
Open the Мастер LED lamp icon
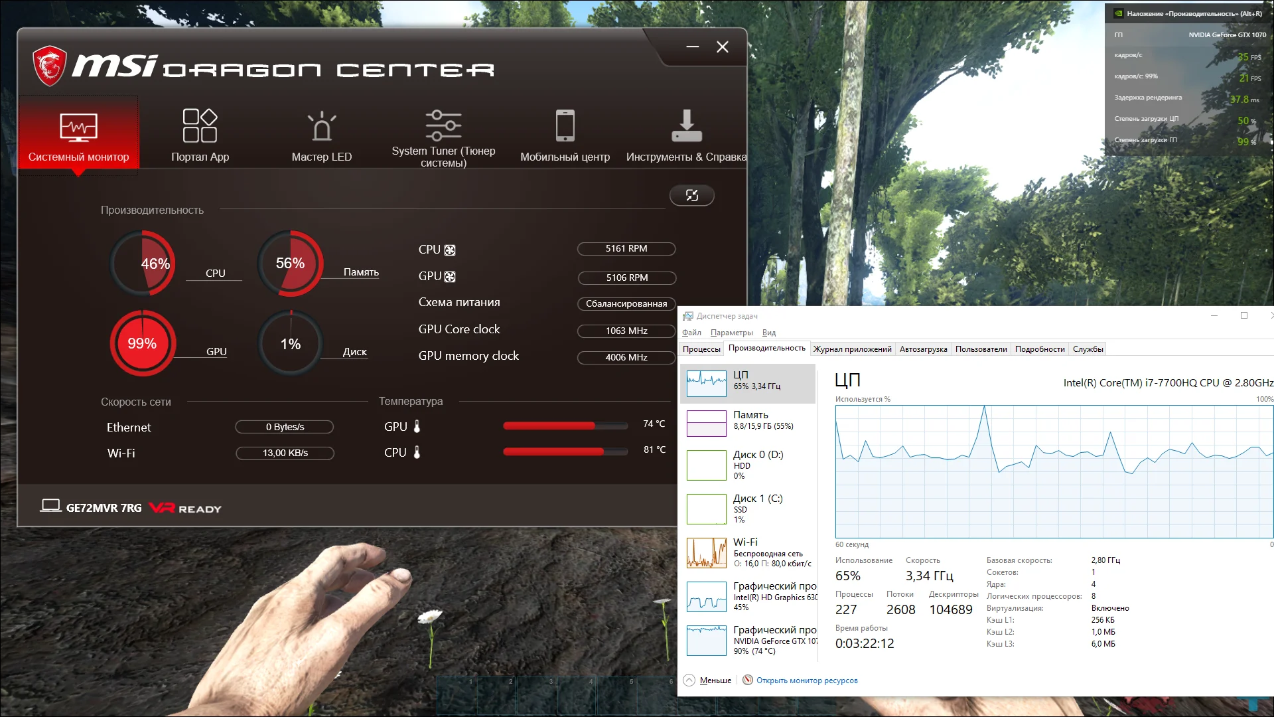322,126
